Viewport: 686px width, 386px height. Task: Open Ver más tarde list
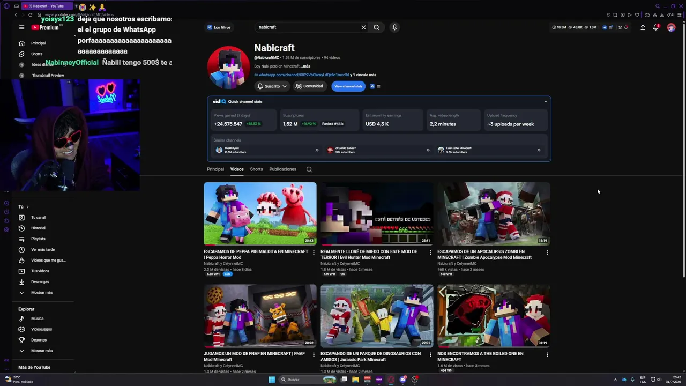[43, 249]
